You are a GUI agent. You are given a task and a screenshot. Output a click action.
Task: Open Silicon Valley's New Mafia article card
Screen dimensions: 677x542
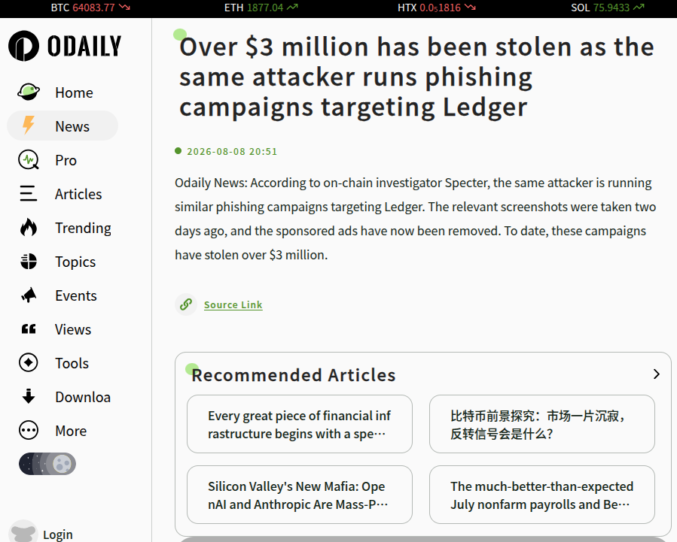(300, 495)
